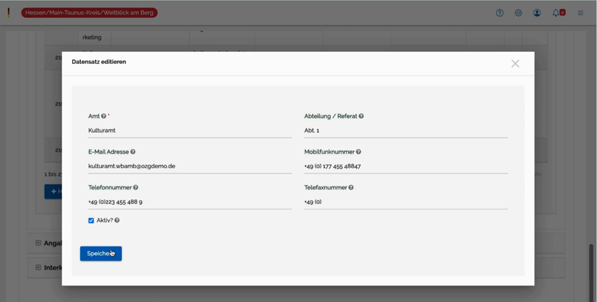This screenshot has height=302, width=597.
Task: Click the Speichern button
Action: pos(100,253)
